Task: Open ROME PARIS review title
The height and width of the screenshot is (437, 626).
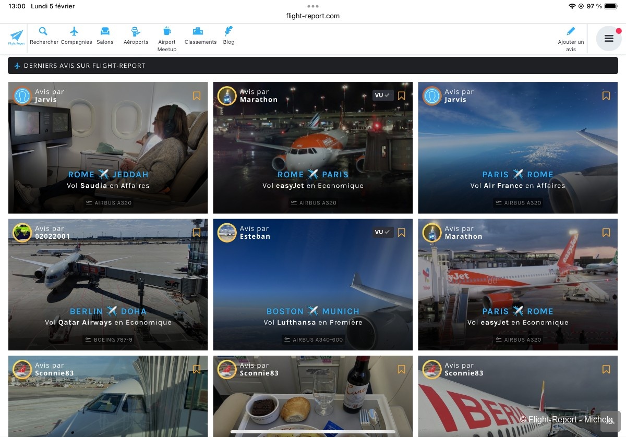Action: (313, 175)
